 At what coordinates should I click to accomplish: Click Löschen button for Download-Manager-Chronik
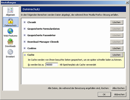point(116,42)
